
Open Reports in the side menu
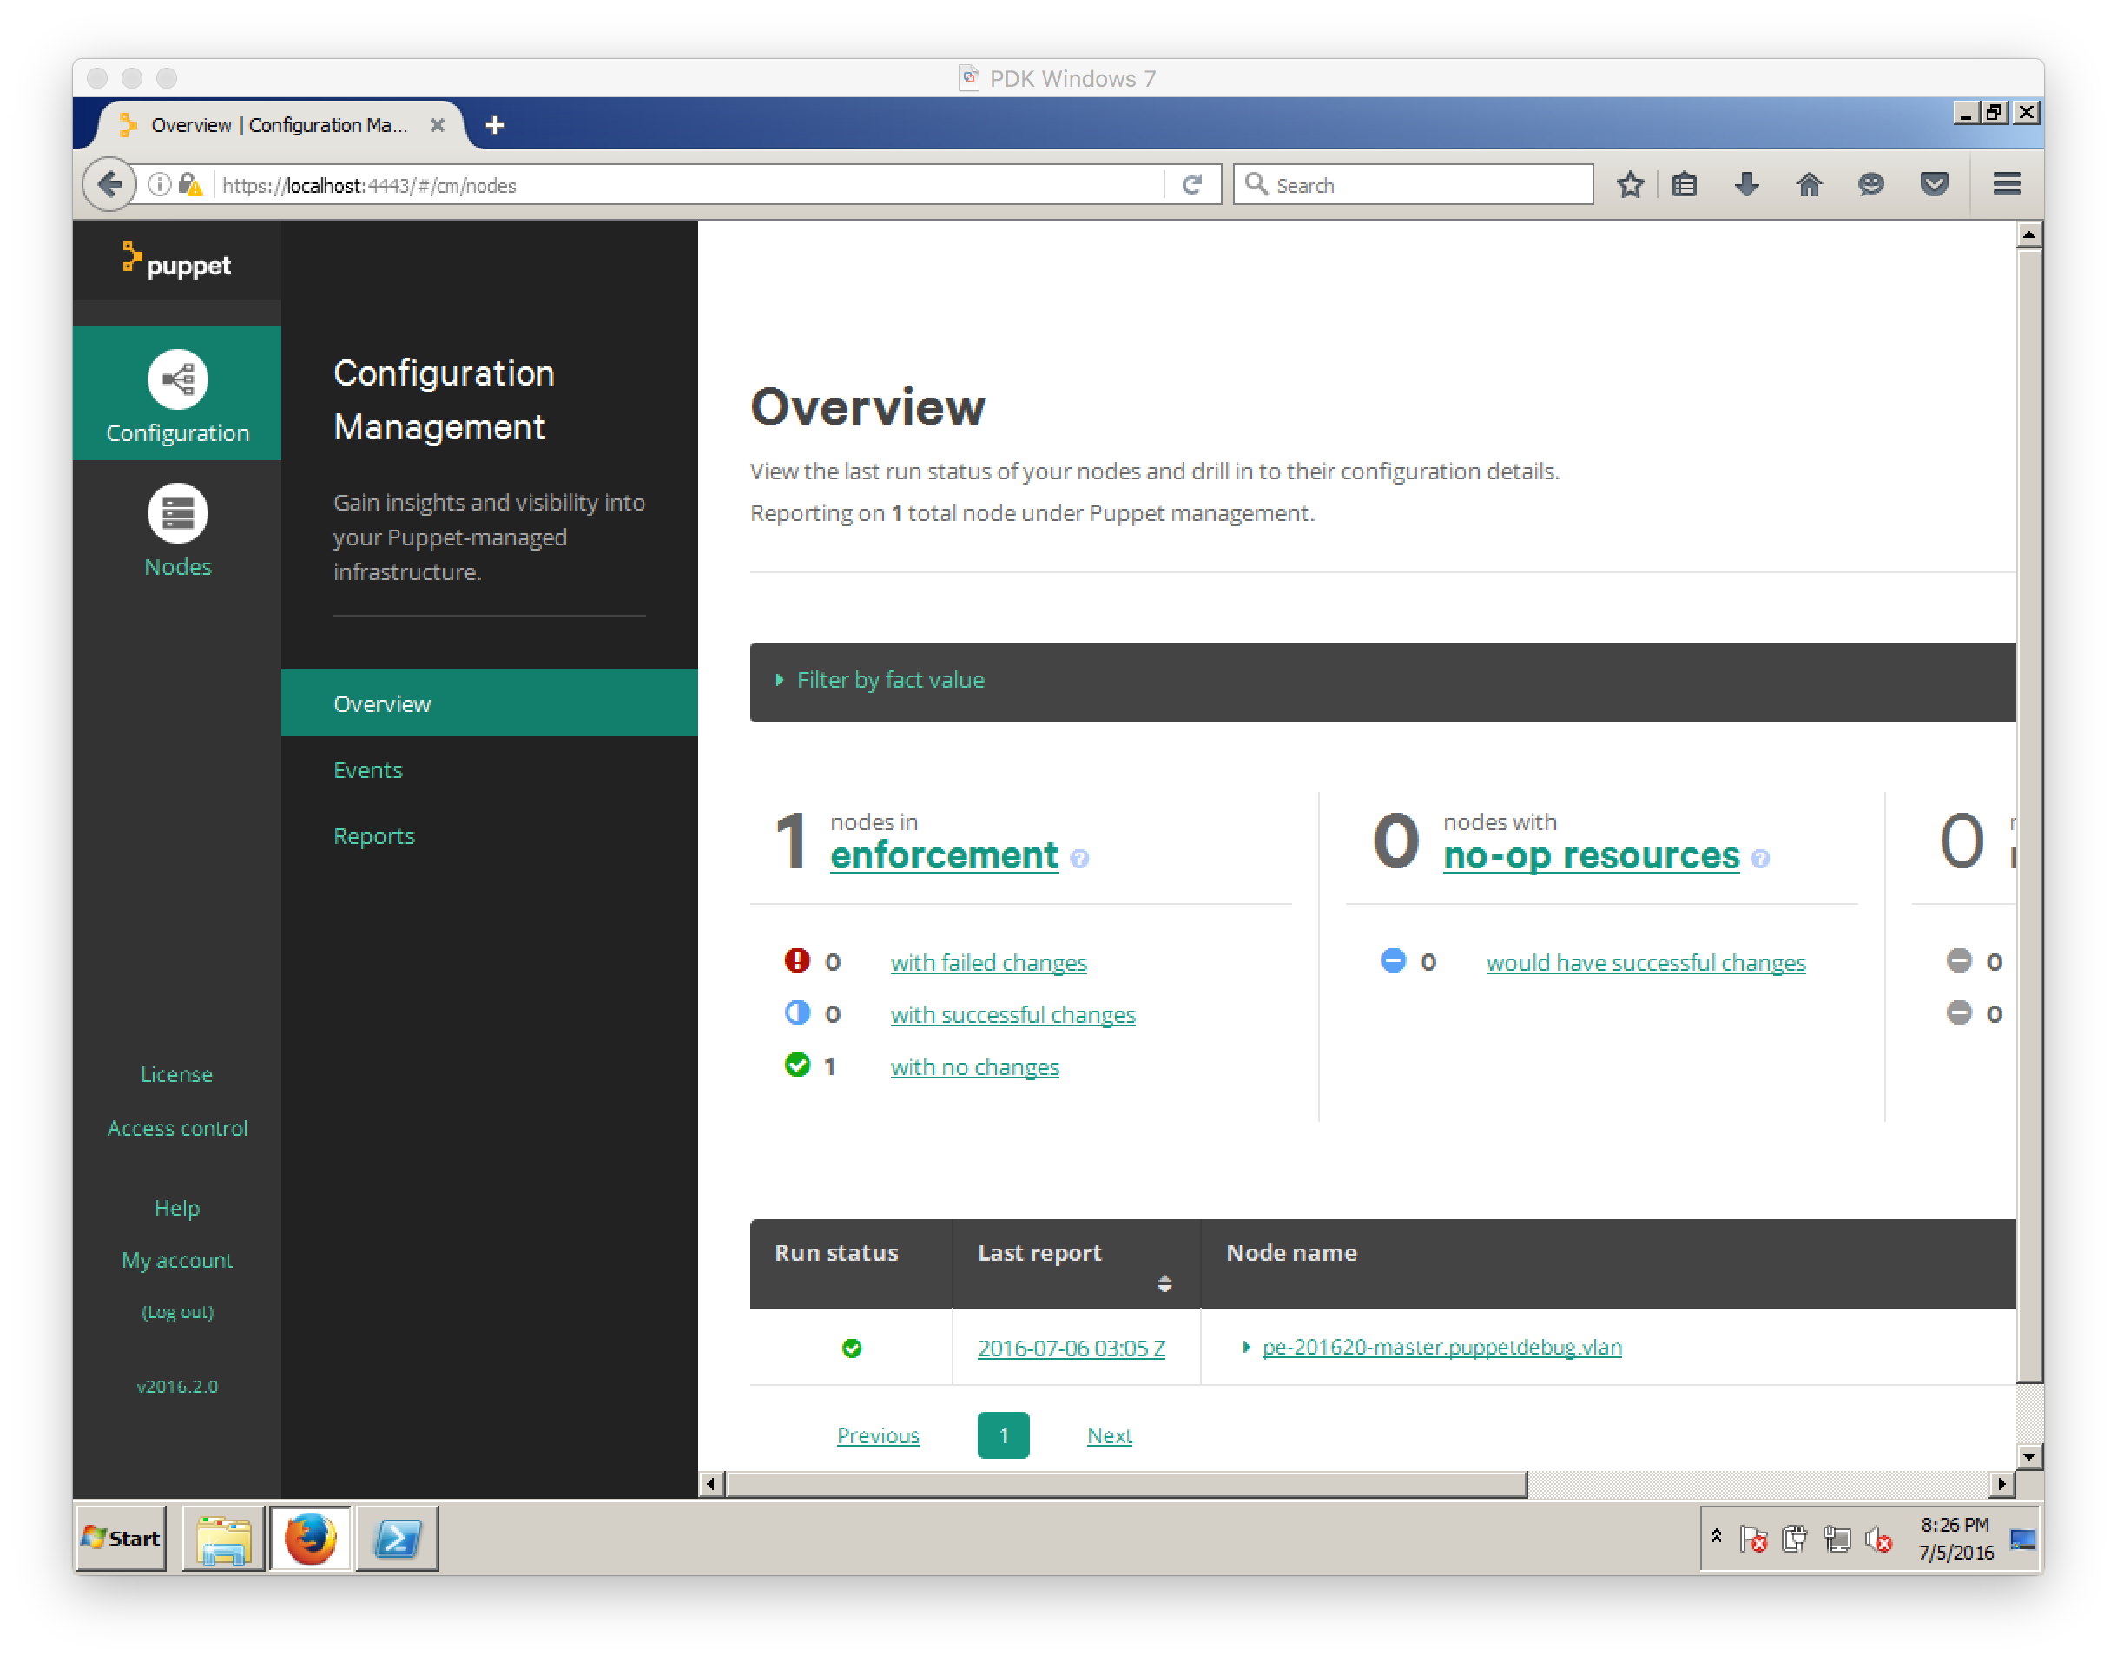click(373, 836)
